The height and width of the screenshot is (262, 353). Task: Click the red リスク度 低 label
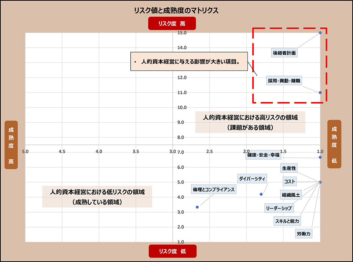(172, 251)
